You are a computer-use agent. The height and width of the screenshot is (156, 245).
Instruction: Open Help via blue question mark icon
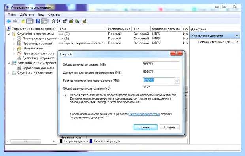pos(38,21)
